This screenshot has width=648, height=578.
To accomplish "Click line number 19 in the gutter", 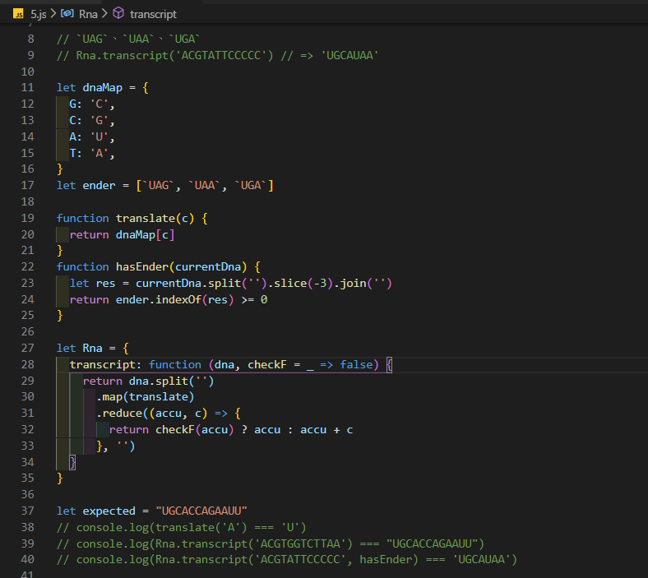I will pyautogui.click(x=27, y=218).
